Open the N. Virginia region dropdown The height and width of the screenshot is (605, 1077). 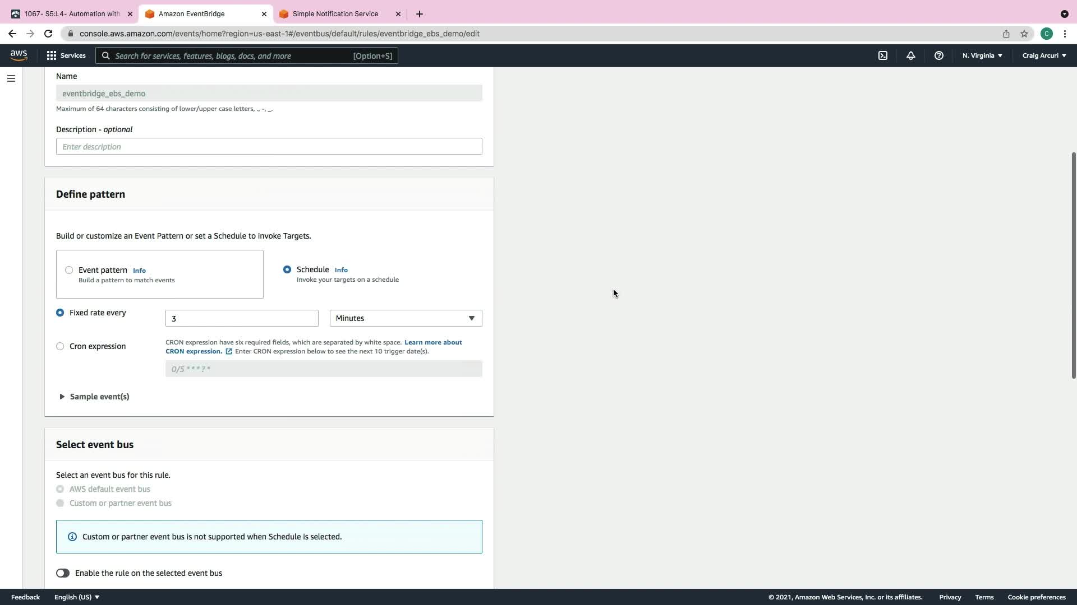[982, 55]
